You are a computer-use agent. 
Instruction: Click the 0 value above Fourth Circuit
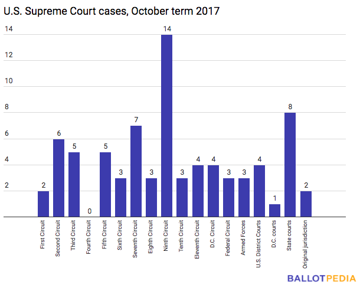coord(90,211)
